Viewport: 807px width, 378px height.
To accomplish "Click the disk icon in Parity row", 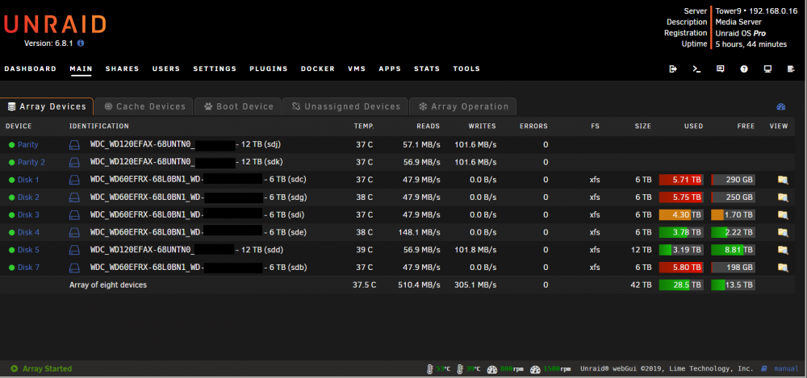I will (74, 145).
